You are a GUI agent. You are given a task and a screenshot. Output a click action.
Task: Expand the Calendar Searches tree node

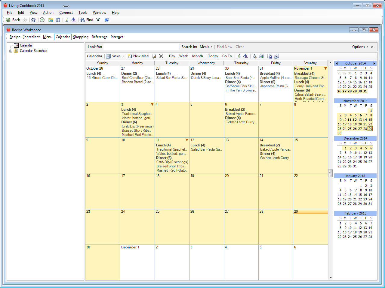tap(11, 51)
